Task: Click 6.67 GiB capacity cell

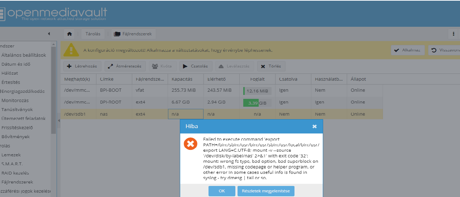Action: (x=186, y=102)
